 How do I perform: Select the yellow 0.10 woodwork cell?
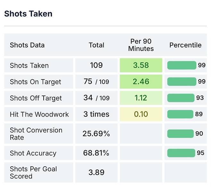pos(141,114)
